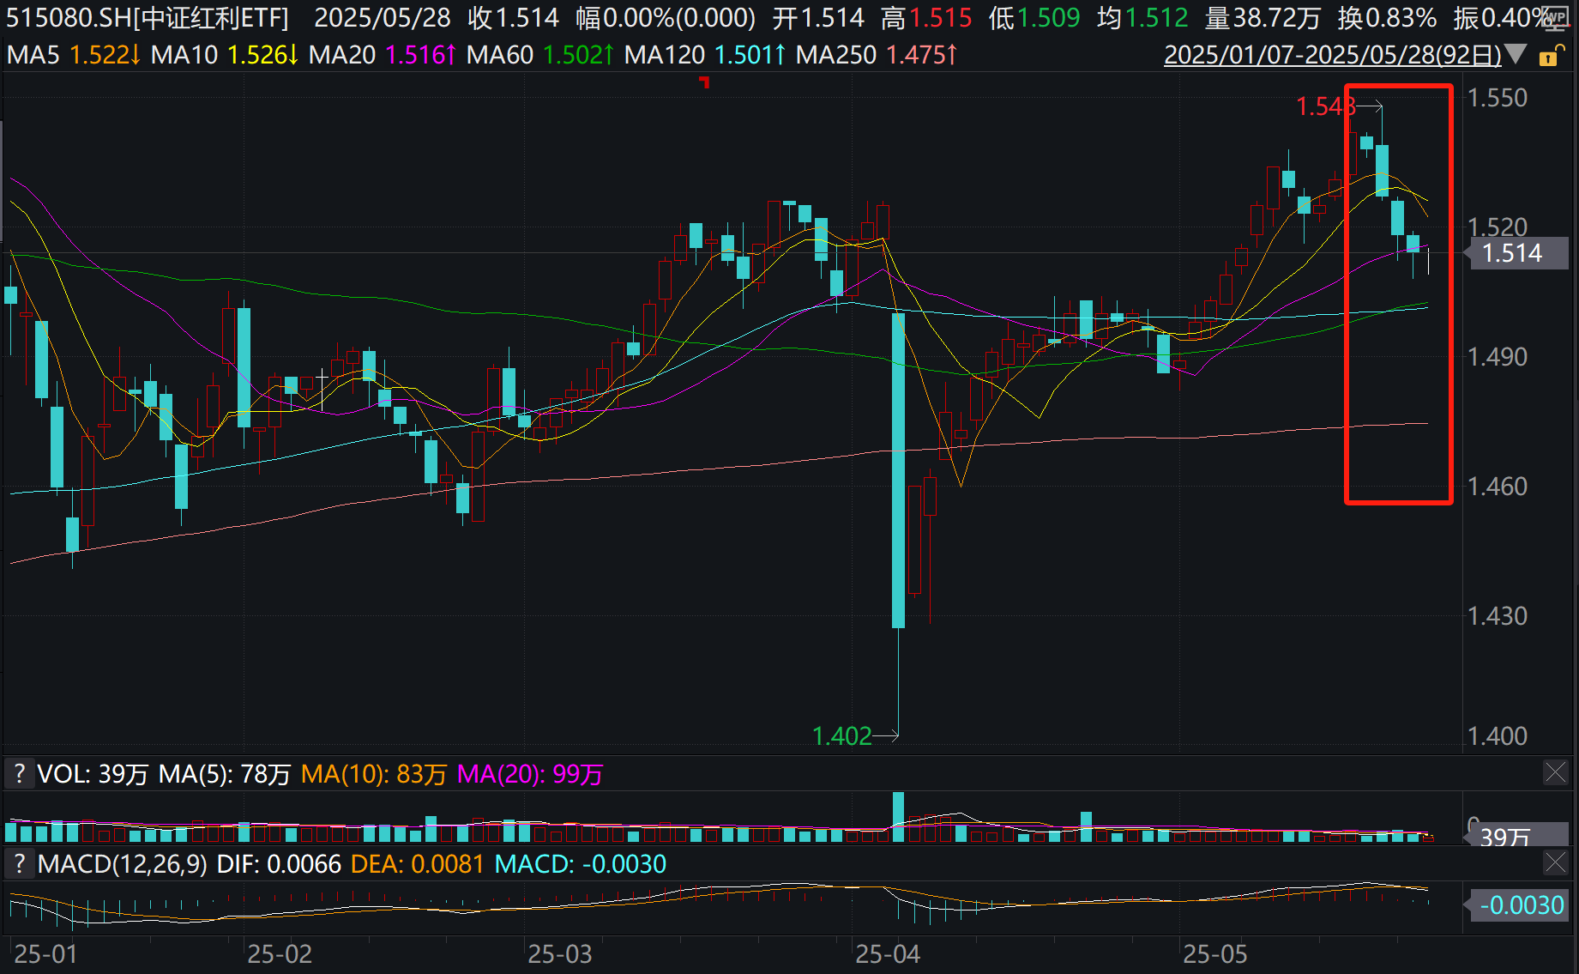The height and width of the screenshot is (974, 1579).
Task: Click the 1.548 high price marker
Action: tap(1325, 106)
